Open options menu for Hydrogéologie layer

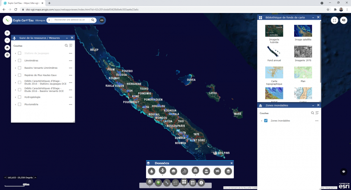(71, 97)
